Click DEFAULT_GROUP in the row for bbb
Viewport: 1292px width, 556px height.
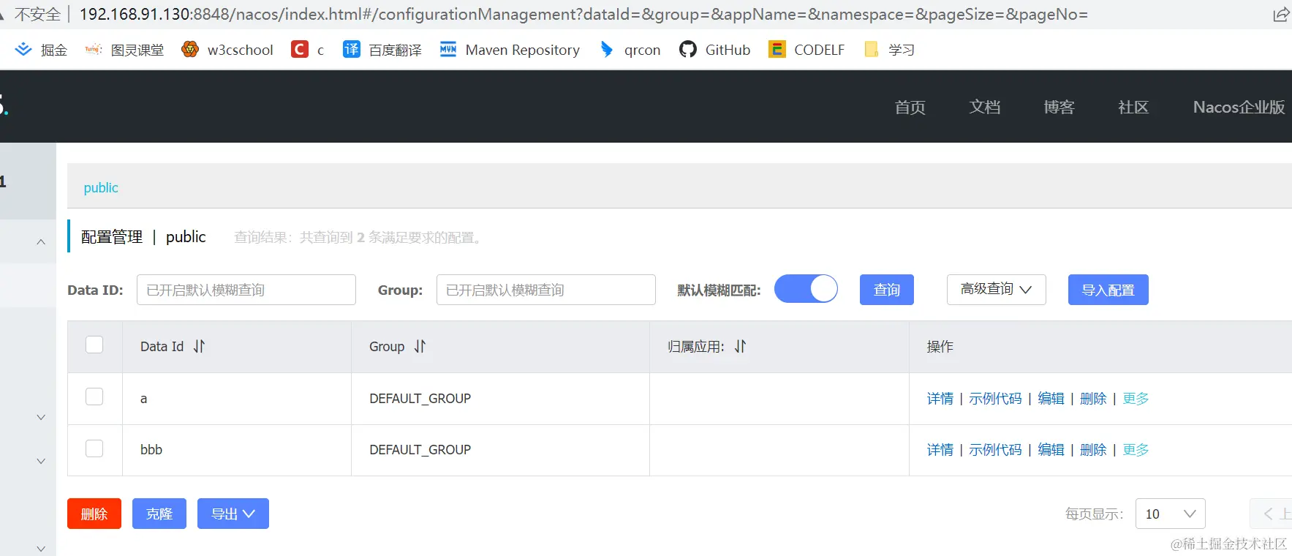coord(420,450)
